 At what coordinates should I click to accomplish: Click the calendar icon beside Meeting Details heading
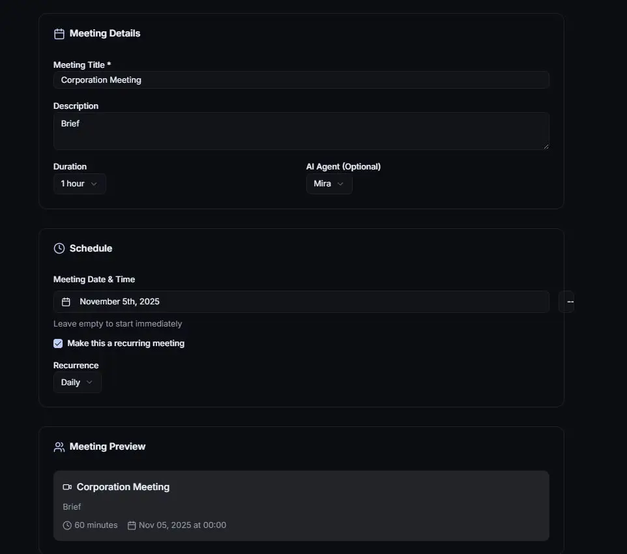[x=59, y=34]
